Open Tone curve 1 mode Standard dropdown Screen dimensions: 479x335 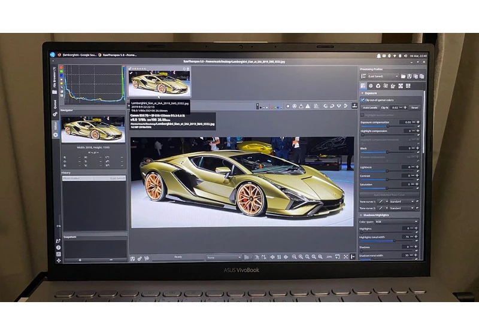tap(402, 202)
